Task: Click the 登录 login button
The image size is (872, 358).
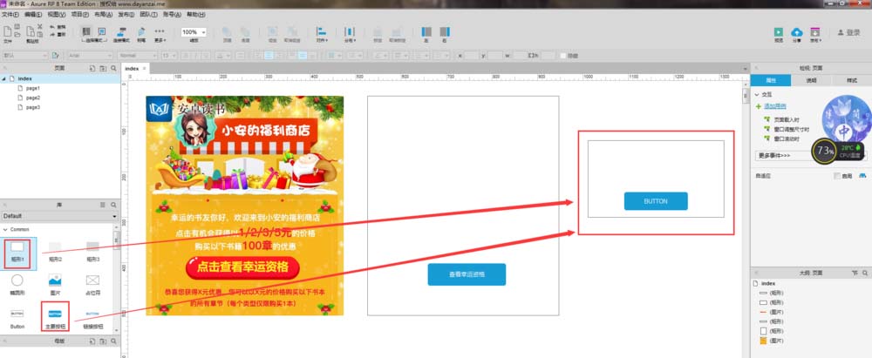Action: (849, 33)
